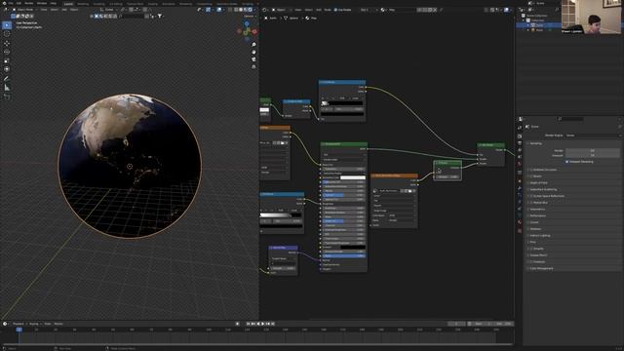Open View Layer properties tab icon
The height and width of the screenshot is (351, 624).
coord(520,150)
